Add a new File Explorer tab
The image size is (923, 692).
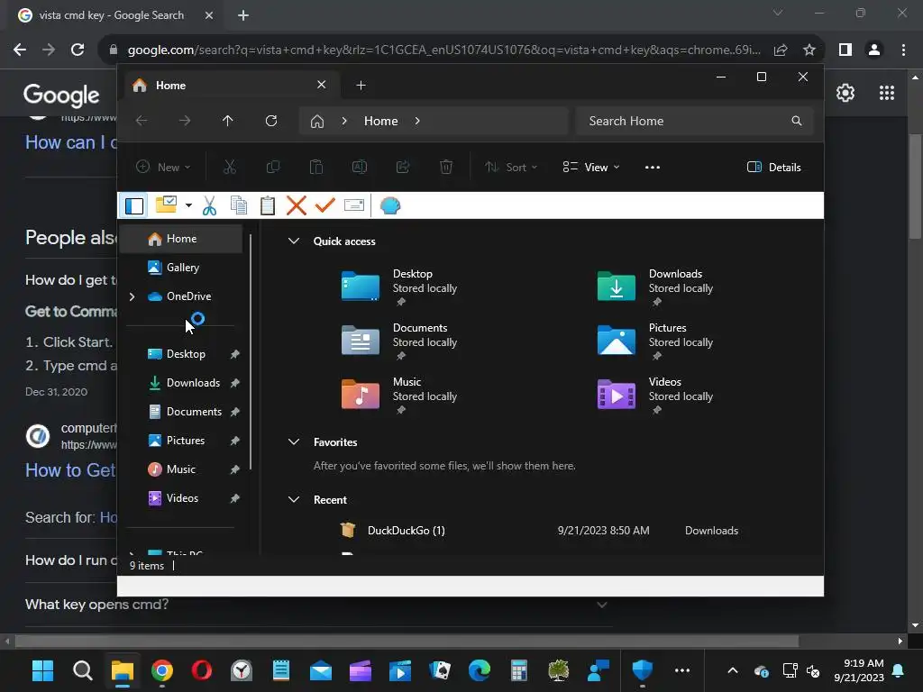point(361,86)
